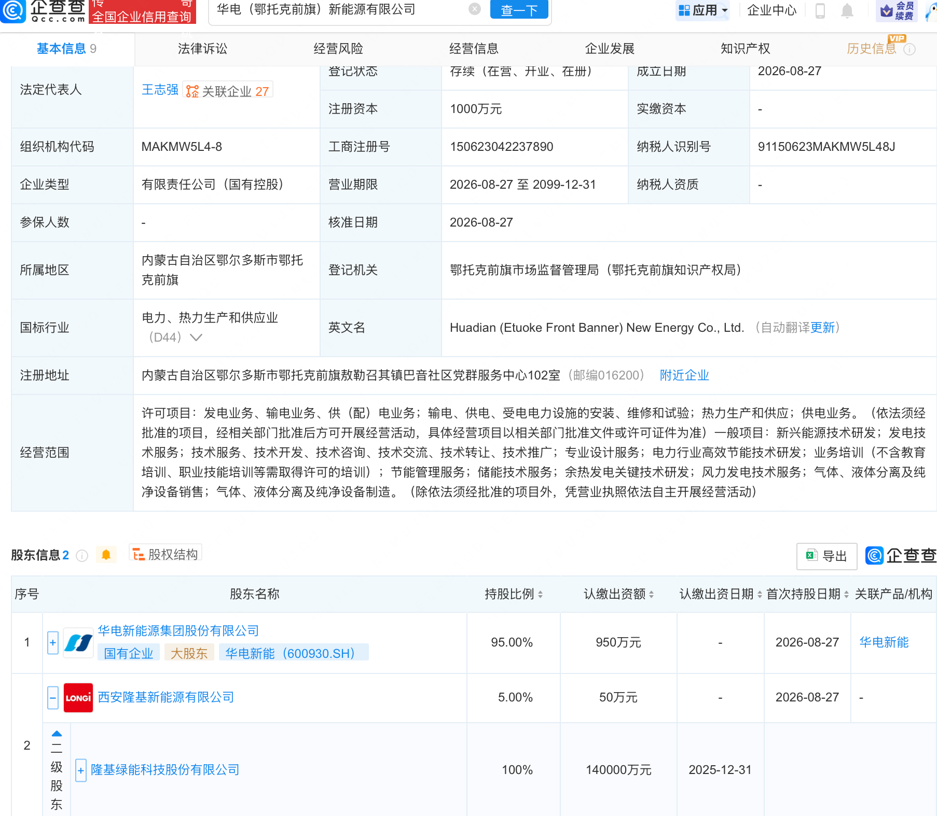The image size is (937, 816).
Task: Click the info icon beside 股东信息
Action: 82,556
